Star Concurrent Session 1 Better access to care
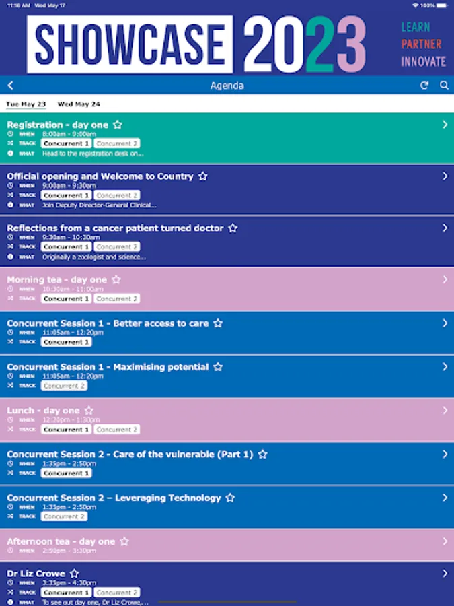 (x=218, y=323)
